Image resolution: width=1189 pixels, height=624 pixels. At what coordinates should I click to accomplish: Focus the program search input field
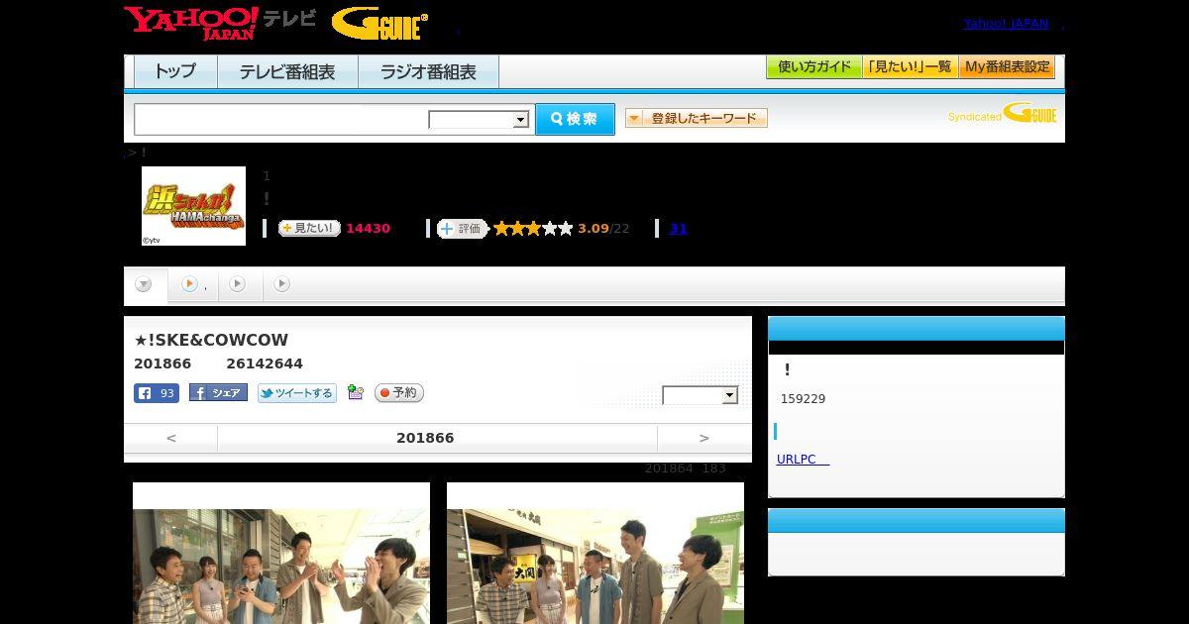tap(280, 119)
